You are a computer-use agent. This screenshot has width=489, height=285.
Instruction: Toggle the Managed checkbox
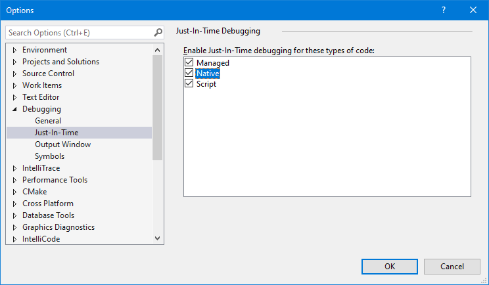[x=189, y=62]
